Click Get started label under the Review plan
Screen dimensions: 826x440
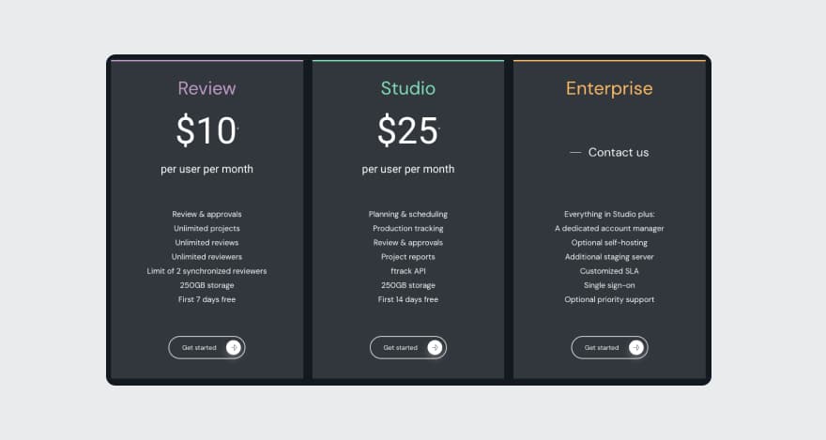click(199, 348)
